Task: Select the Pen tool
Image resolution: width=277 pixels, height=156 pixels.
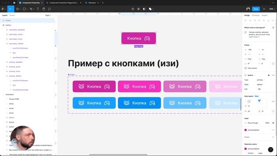Action: pyautogui.click(x=32, y=9)
